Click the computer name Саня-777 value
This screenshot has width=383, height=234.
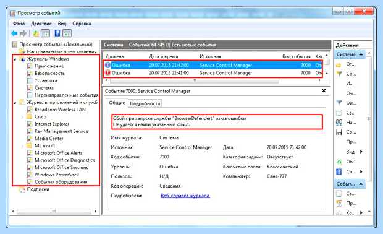tap(277, 176)
